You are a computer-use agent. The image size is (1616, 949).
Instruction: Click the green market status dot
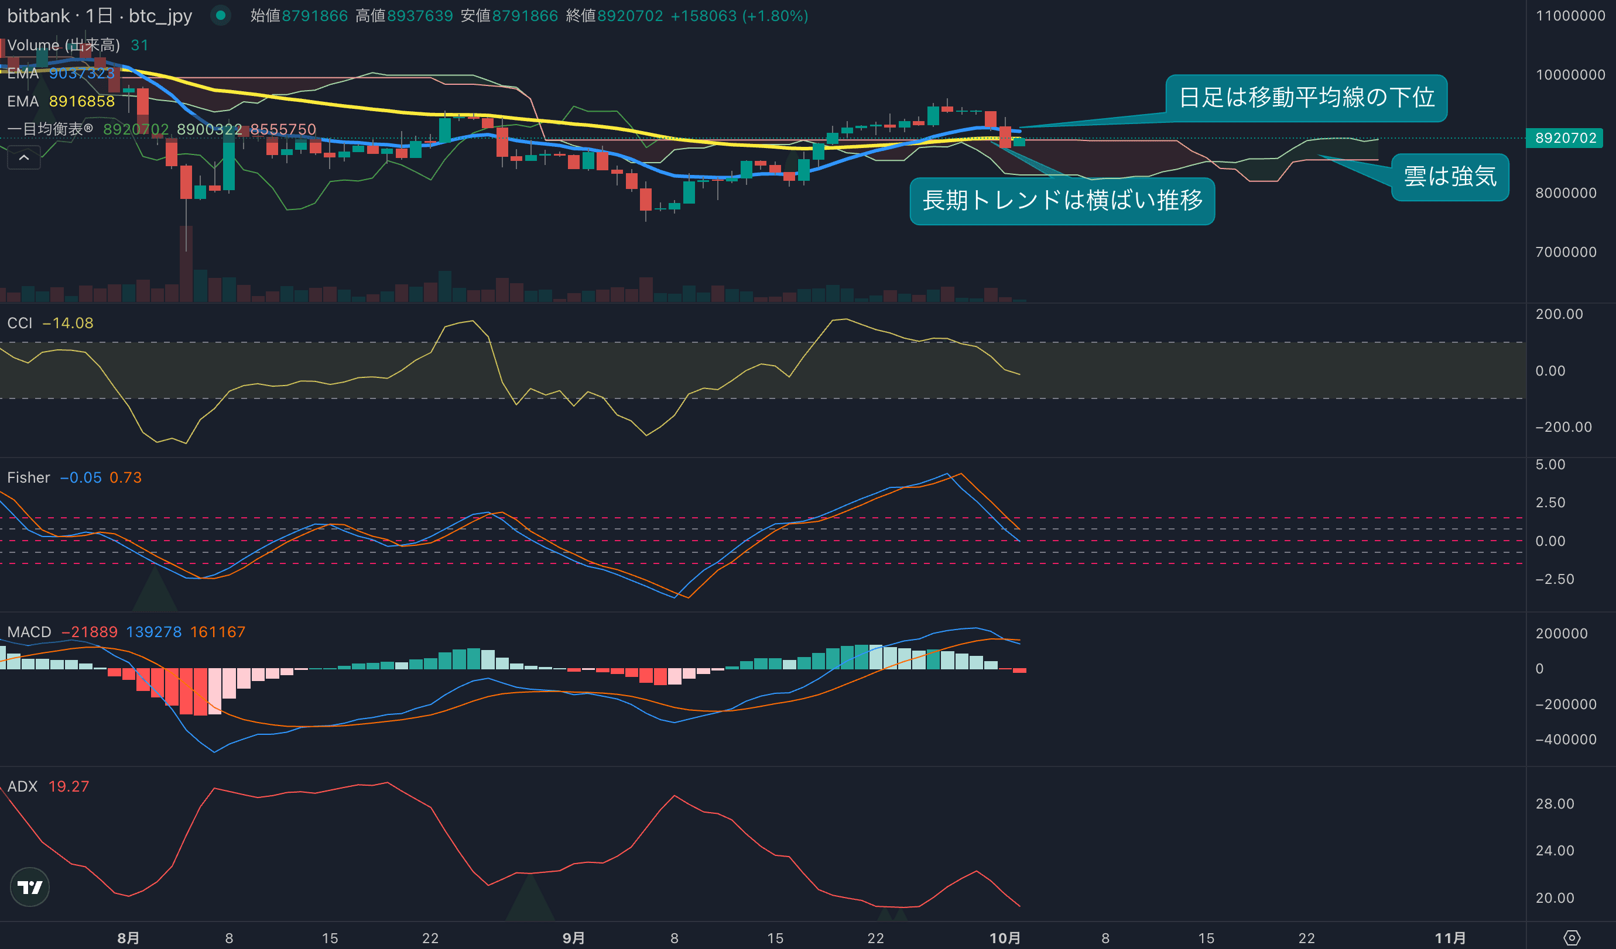click(x=221, y=15)
